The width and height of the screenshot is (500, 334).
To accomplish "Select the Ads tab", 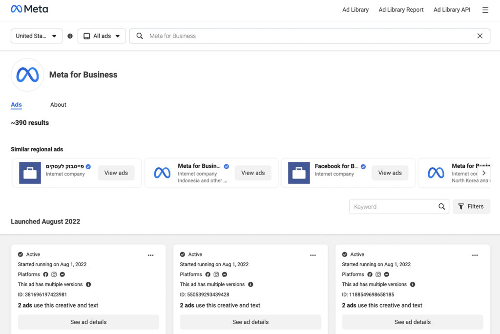I will 16,105.
